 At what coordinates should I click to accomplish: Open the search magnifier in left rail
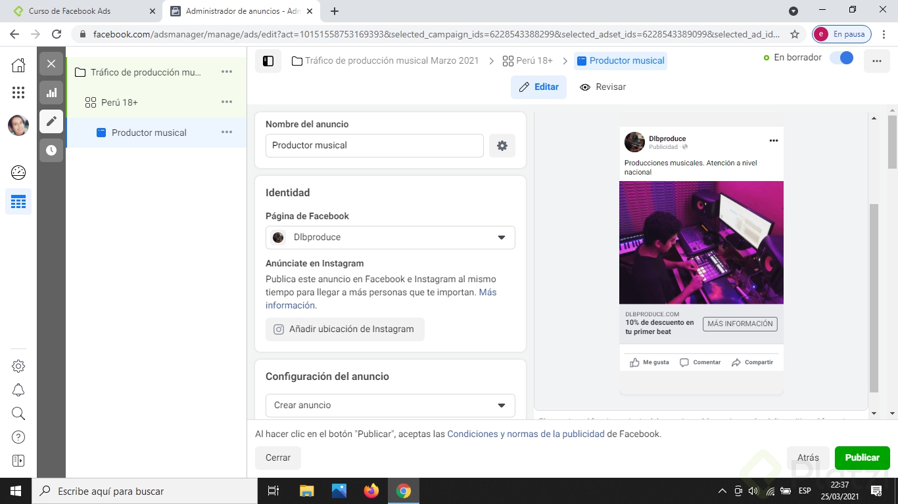[18, 413]
